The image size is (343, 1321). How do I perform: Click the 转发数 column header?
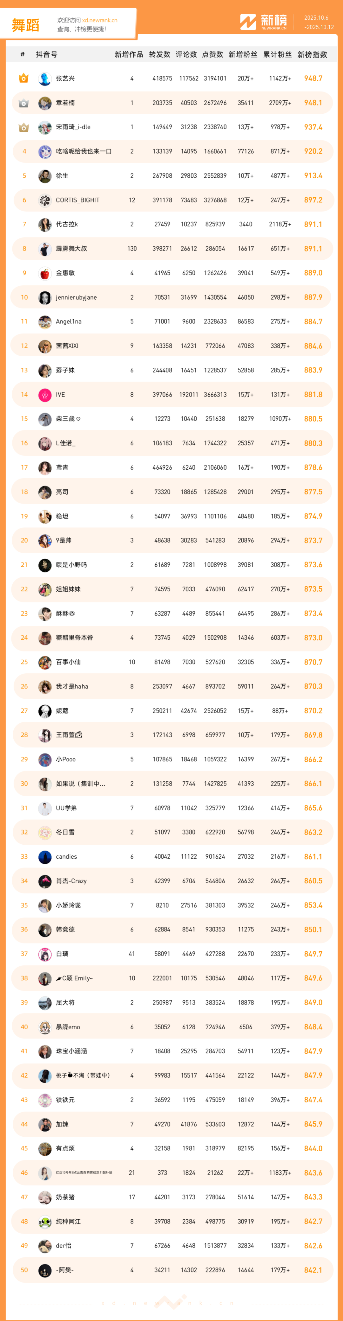(x=159, y=54)
